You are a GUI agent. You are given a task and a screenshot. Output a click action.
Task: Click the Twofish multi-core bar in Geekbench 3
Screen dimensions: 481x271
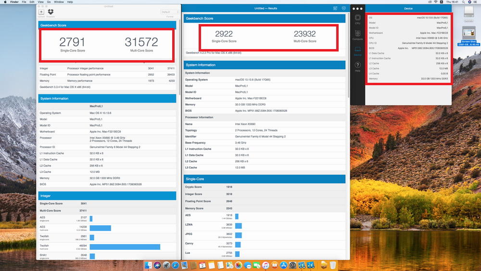[x=125, y=247]
